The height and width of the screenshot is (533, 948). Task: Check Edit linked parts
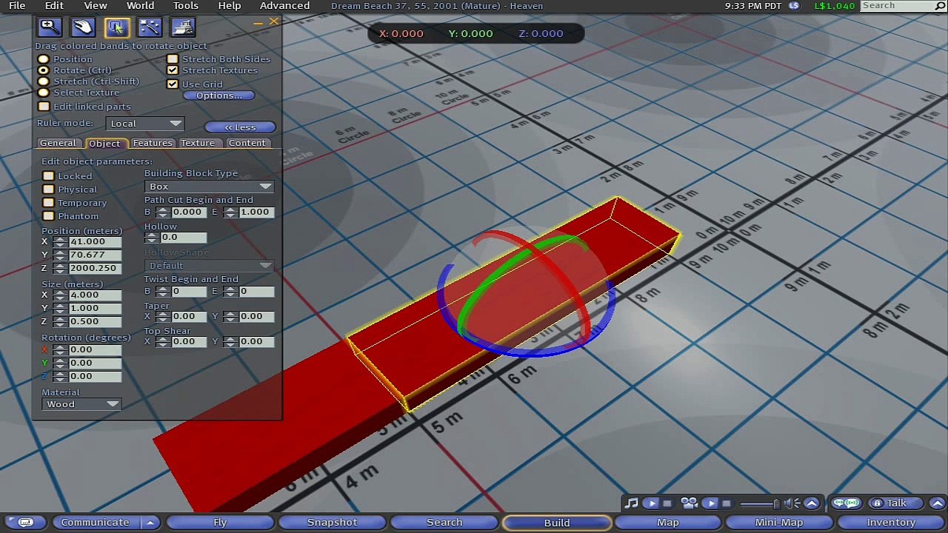(44, 107)
